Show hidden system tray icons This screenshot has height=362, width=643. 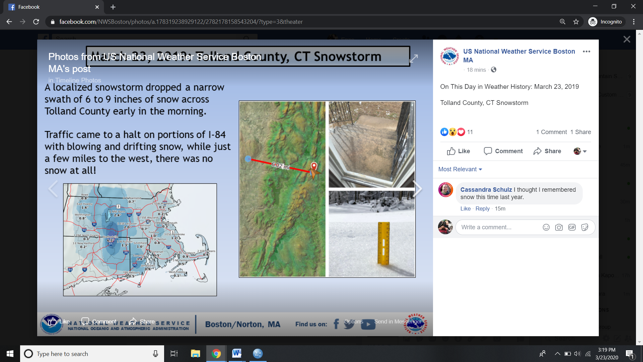557,354
